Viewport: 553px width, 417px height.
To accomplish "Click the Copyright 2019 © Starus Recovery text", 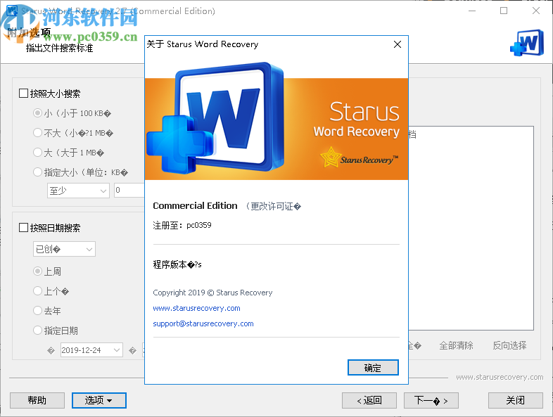I will point(212,293).
